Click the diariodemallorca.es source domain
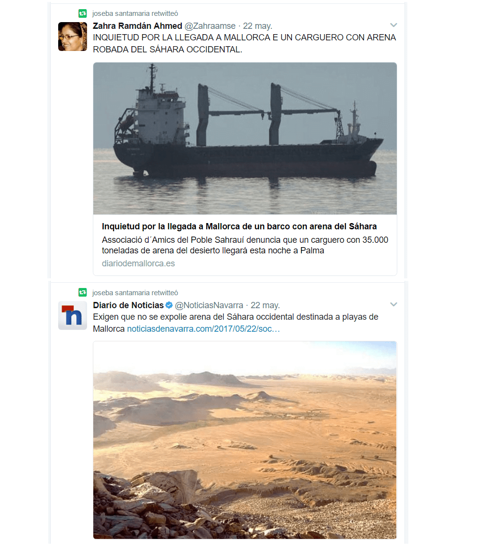The height and width of the screenshot is (550, 480). [x=138, y=263]
